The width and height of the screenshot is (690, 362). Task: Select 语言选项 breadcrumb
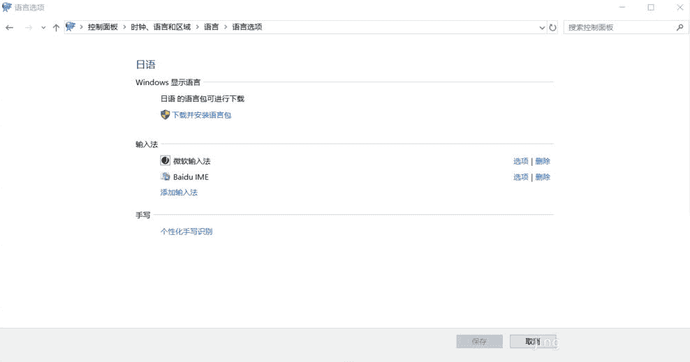[x=247, y=27]
